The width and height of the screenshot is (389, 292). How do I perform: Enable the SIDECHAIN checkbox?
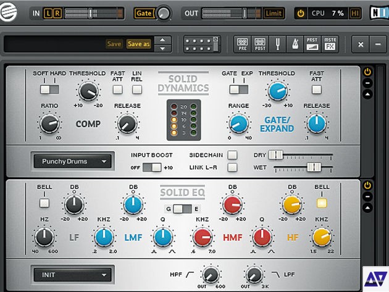click(x=232, y=155)
